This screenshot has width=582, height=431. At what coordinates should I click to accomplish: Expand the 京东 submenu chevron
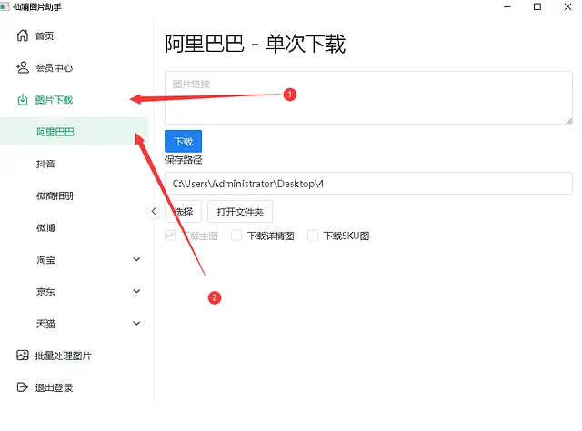(x=136, y=291)
